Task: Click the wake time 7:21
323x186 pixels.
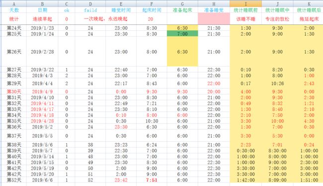Action: click(152, 103)
